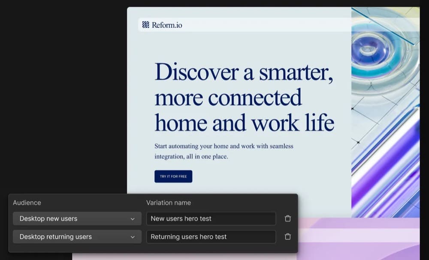Click the Reform.io brand name text
This screenshot has width=429, height=260.
point(167,25)
